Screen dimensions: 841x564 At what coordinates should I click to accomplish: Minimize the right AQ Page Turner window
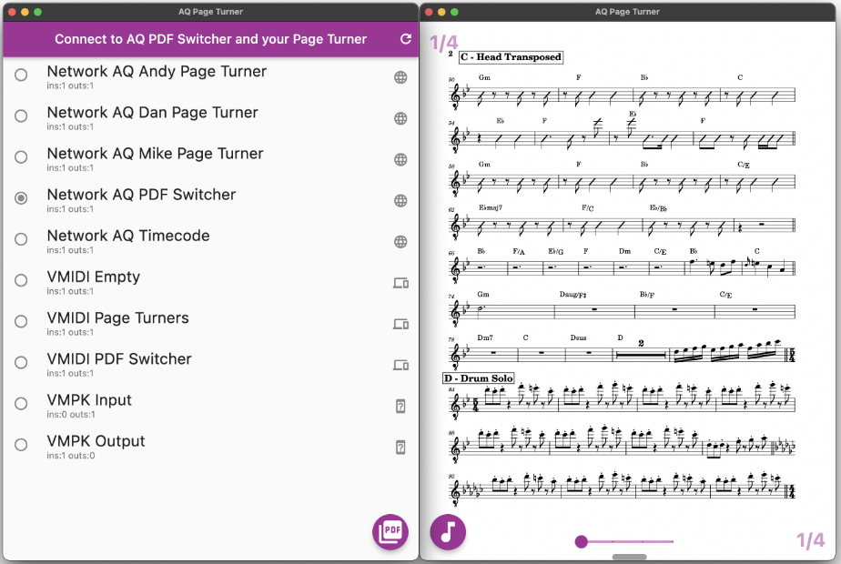pos(441,12)
